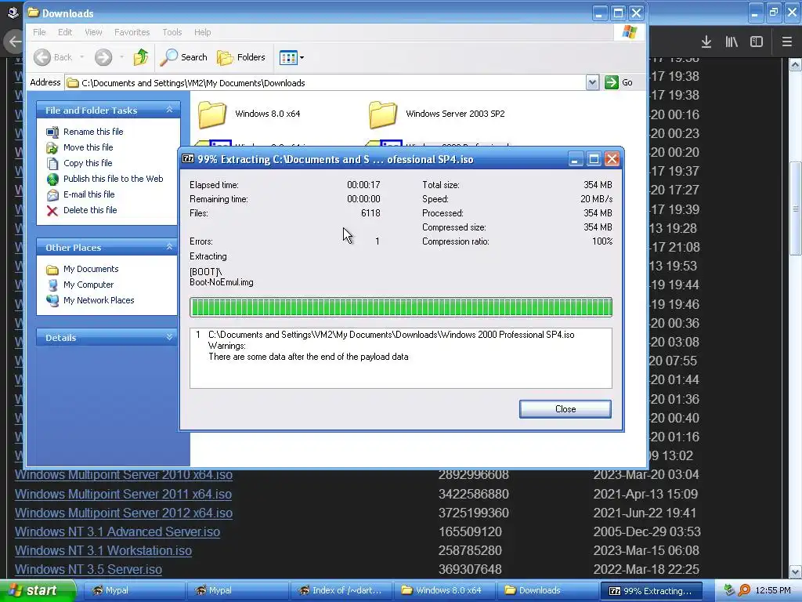The height and width of the screenshot is (602, 802).
Task: Click Copy this file
Action: click(x=88, y=163)
